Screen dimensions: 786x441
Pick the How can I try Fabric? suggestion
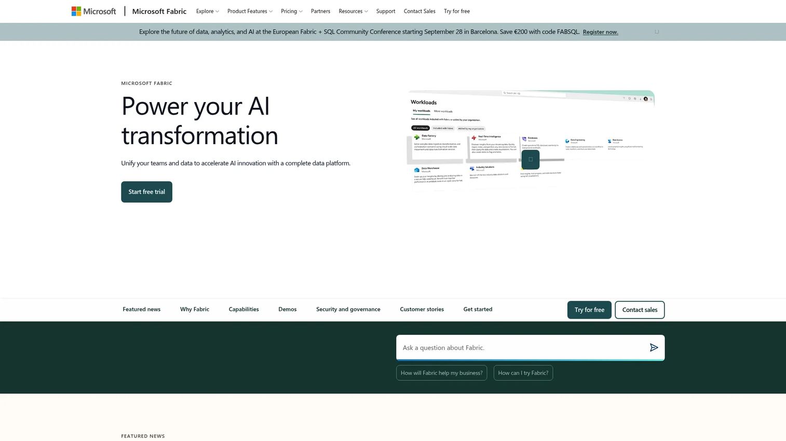[523, 373]
